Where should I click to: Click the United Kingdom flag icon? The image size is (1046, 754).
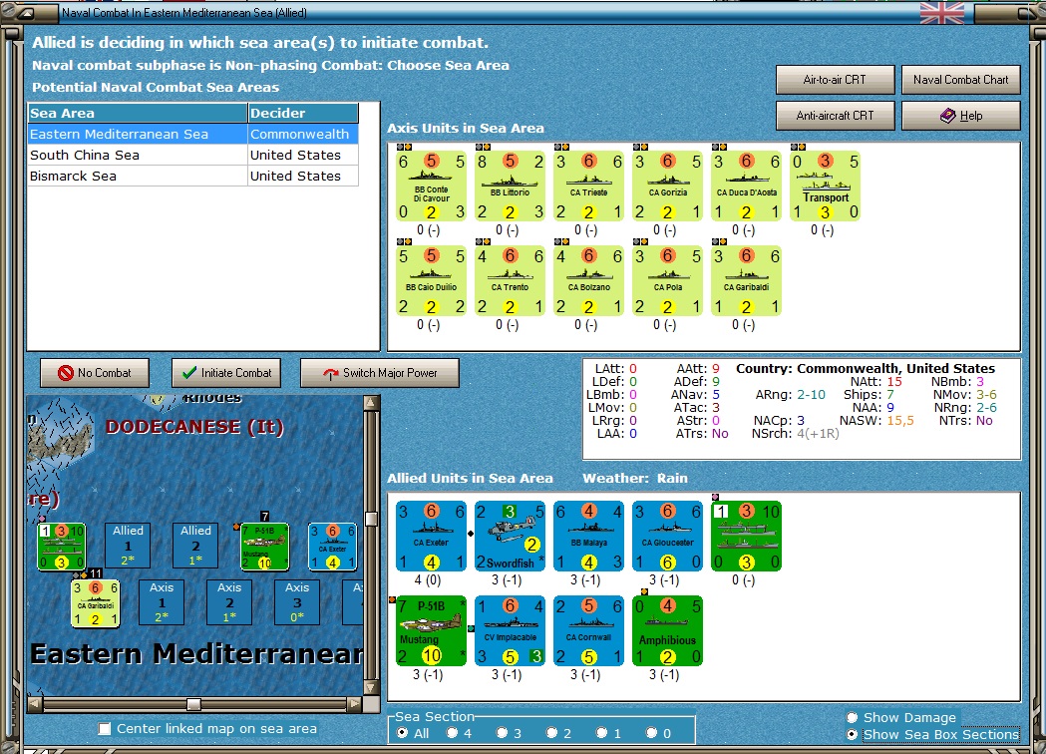pyautogui.click(x=941, y=12)
